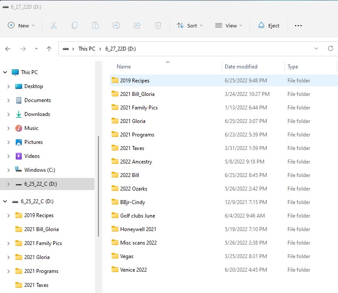Select 2021 Family Pics folder in list
This screenshot has height=293, width=338.
pos(139,107)
